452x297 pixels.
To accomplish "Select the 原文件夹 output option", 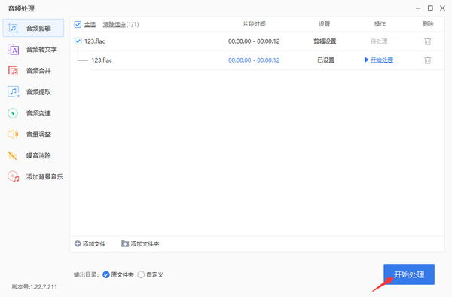I will pos(106,275).
